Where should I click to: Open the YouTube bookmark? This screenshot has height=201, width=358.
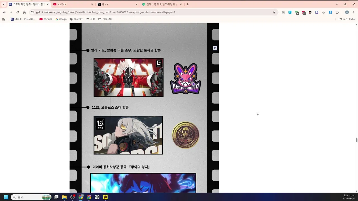(x=46, y=19)
